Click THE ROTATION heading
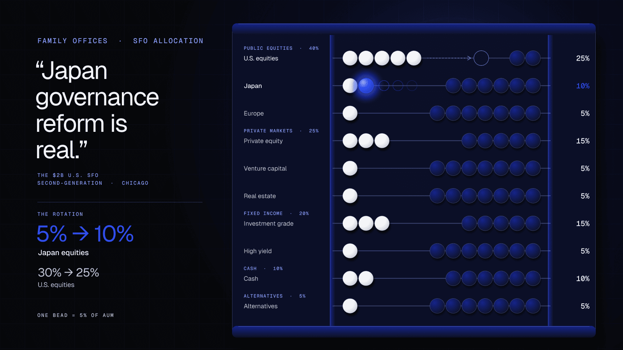Image resolution: width=623 pixels, height=350 pixels. coord(60,214)
